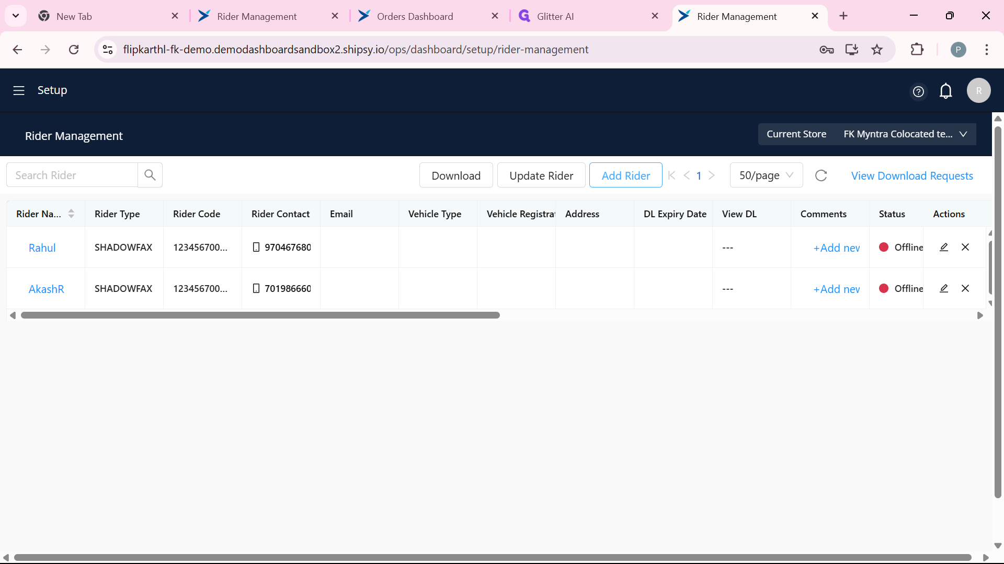Screen dimensions: 1004x564
Task: View site information icon in address bar
Action: point(108,50)
